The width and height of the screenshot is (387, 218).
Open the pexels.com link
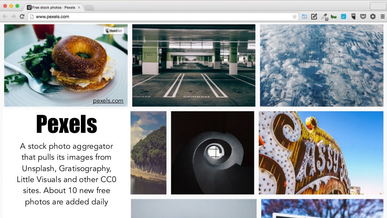[x=108, y=101]
